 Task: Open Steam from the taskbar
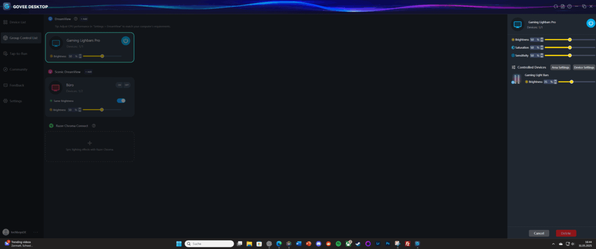coord(358,244)
